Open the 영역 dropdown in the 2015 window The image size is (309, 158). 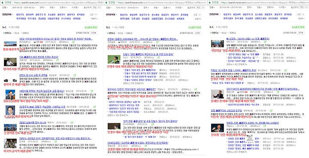[x=42, y=7]
